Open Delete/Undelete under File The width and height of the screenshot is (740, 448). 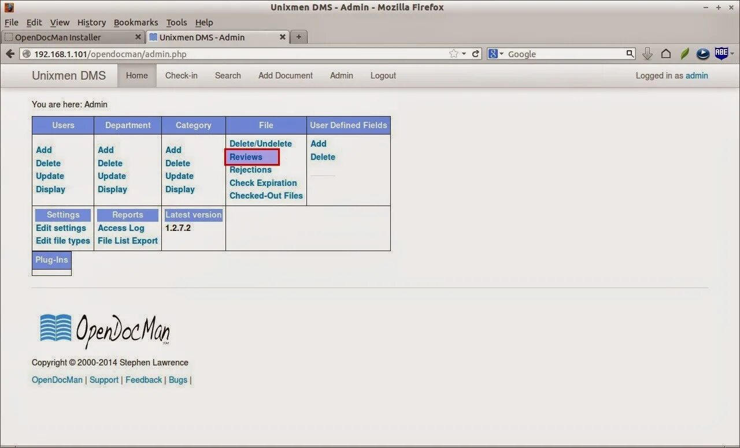coord(261,144)
